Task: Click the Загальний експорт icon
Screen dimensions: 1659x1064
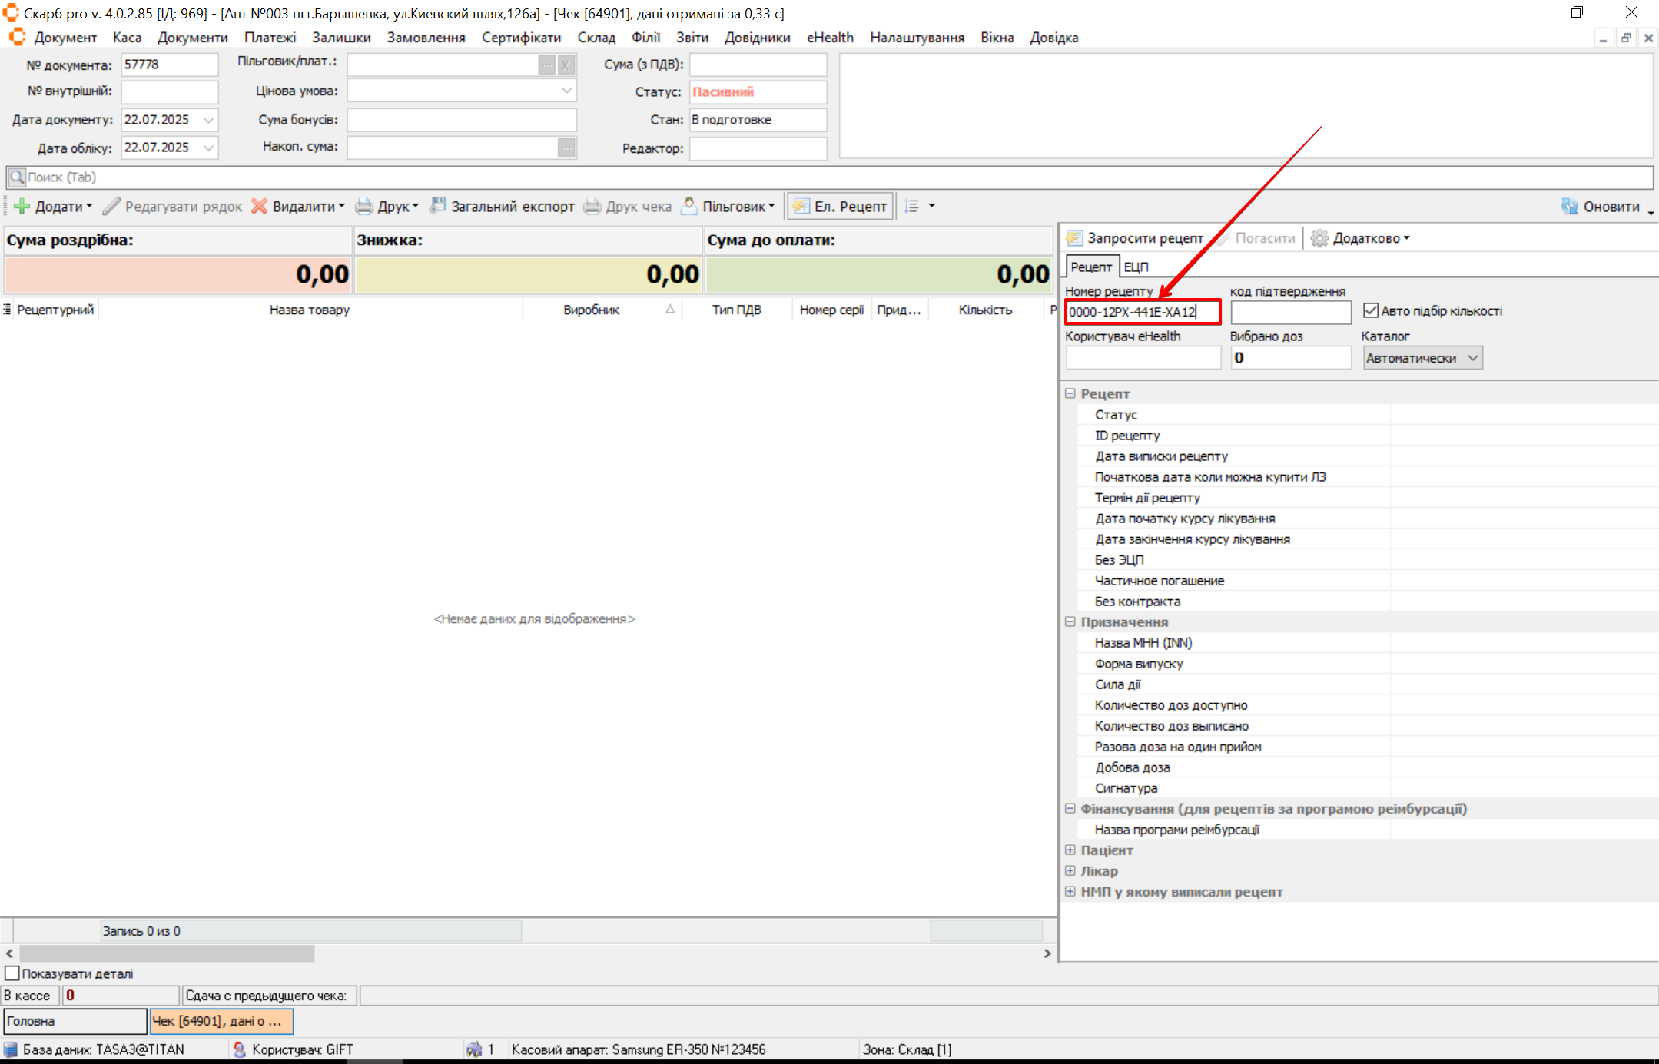Action: (x=438, y=206)
